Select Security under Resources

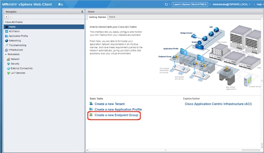(15, 64)
